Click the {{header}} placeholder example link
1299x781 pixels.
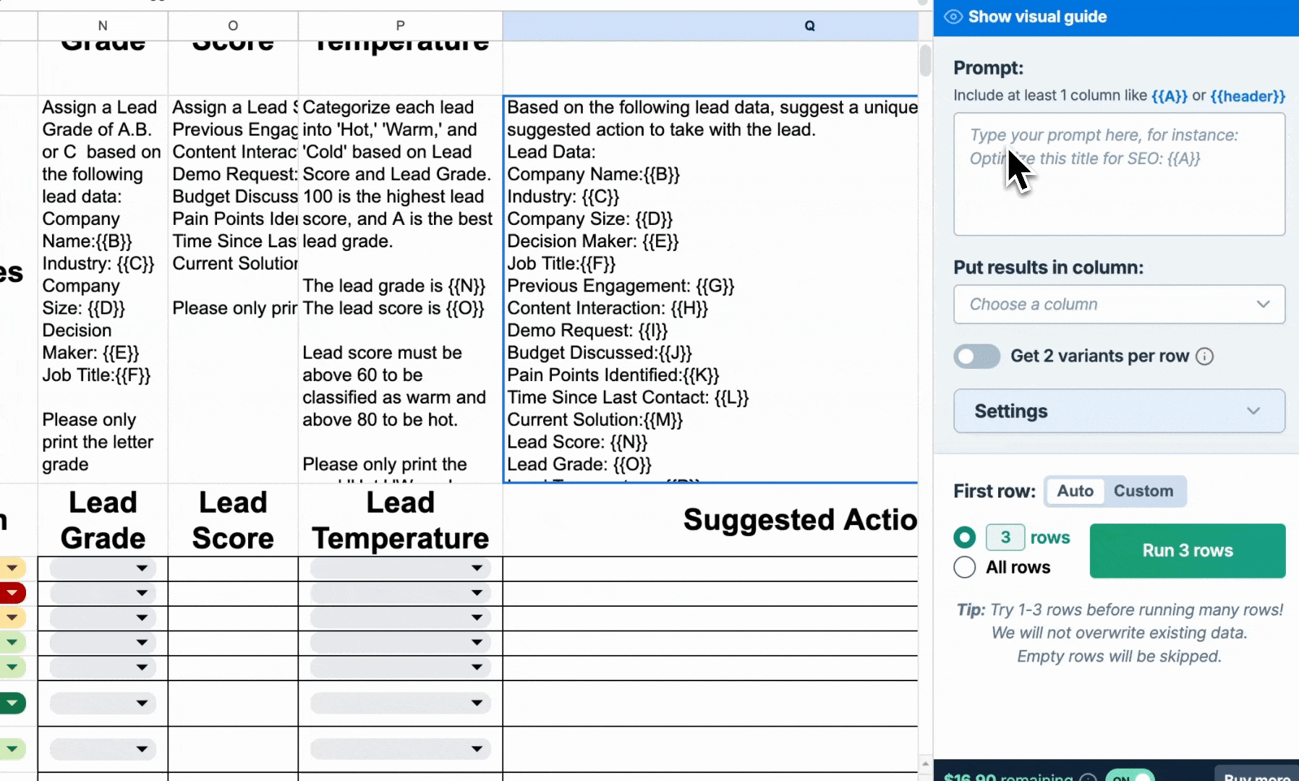[x=1248, y=96]
